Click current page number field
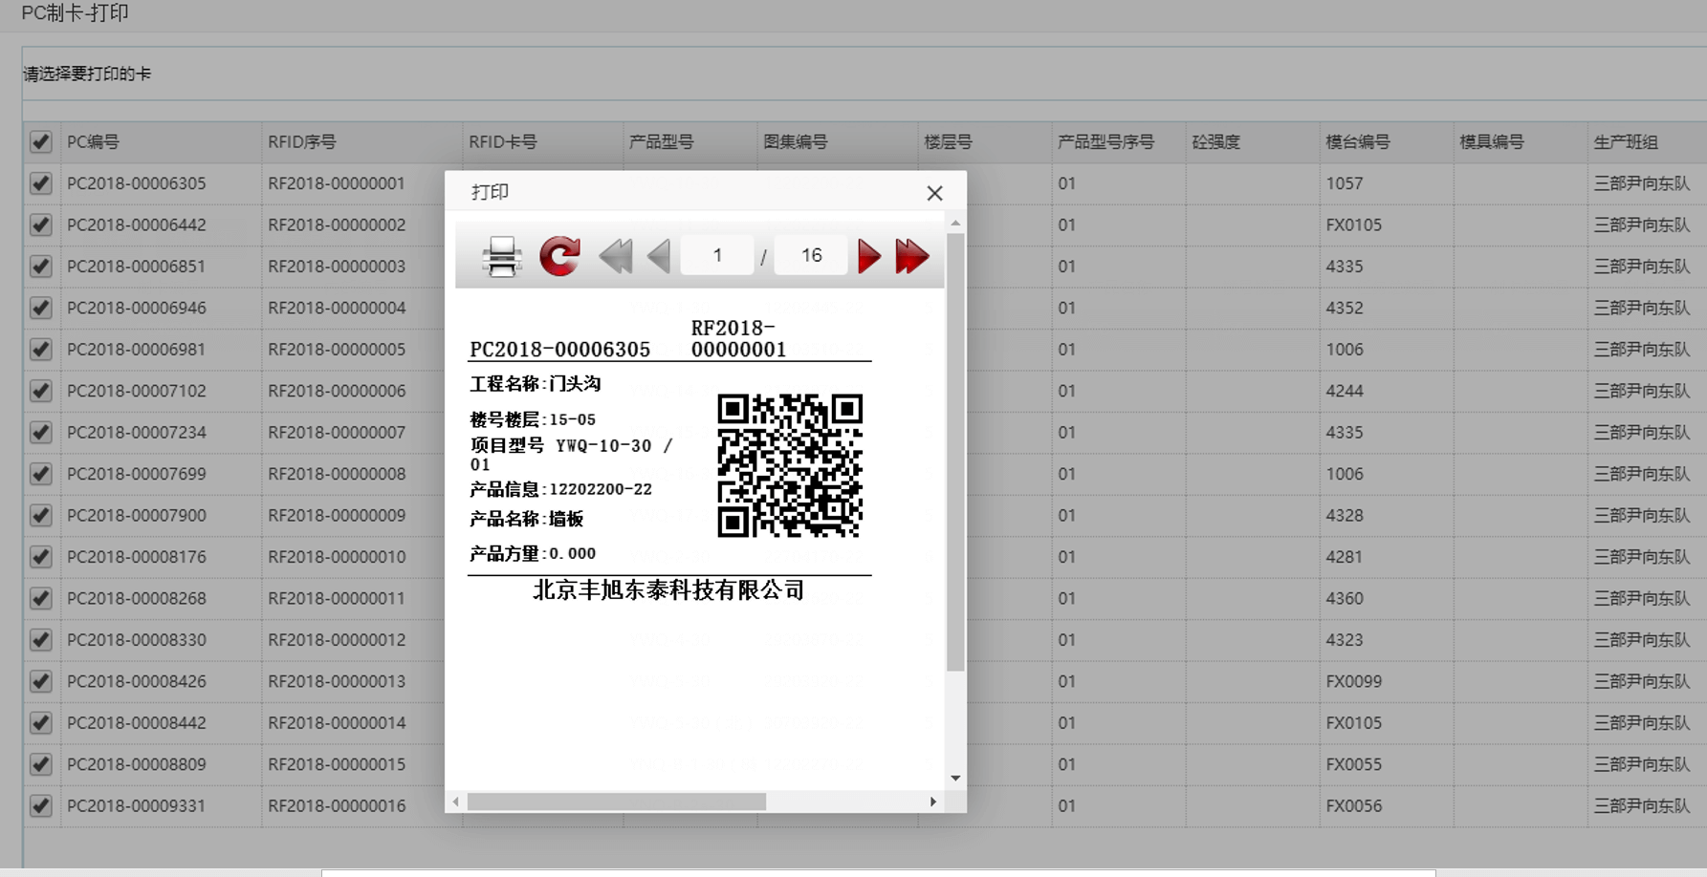The width and height of the screenshot is (1707, 877). [717, 255]
